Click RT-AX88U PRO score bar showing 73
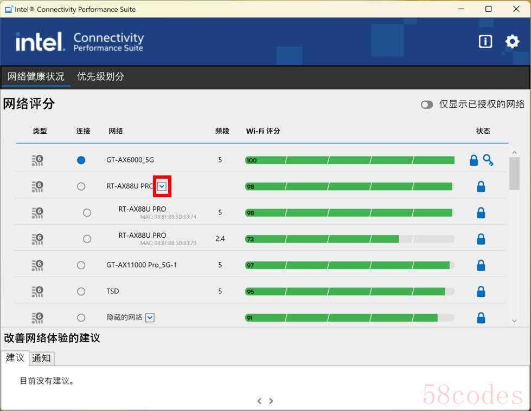This screenshot has height=411, width=531. point(350,239)
